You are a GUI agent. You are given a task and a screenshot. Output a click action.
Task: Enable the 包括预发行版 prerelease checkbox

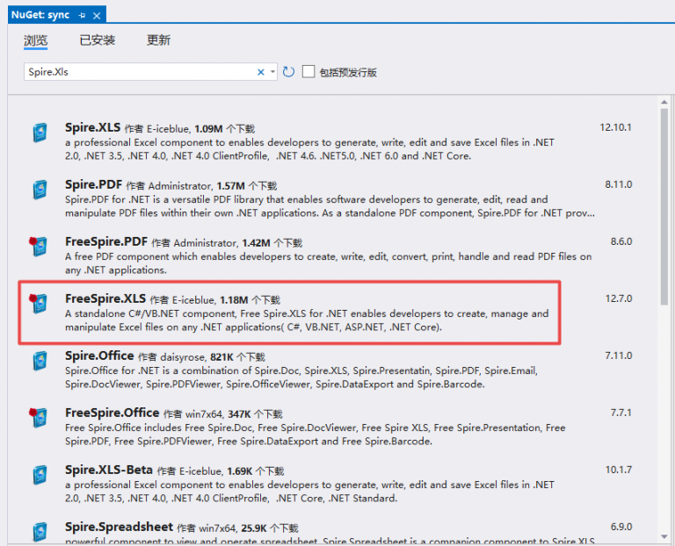pyautogui.click(x=308, y=71)
